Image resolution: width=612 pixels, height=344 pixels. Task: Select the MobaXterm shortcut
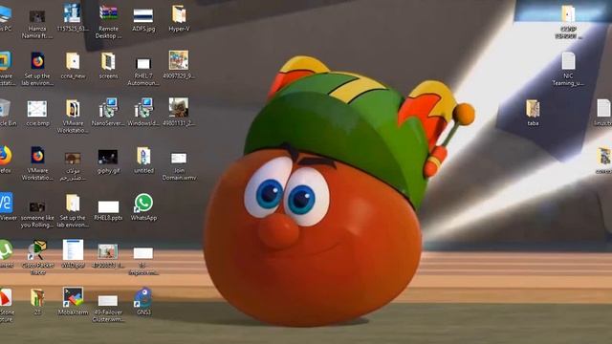[x=73, y=297]
